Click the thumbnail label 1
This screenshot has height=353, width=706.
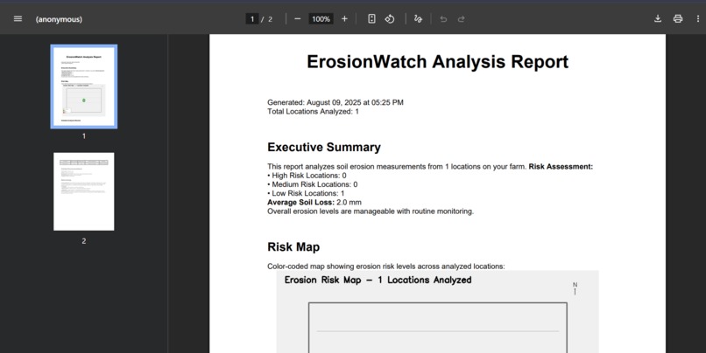coord(84,136)
